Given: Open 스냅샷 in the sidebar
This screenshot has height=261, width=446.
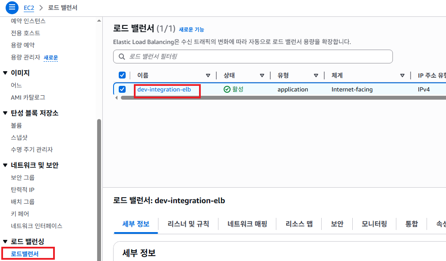Looking at the screenshot, I should (19, 138).
